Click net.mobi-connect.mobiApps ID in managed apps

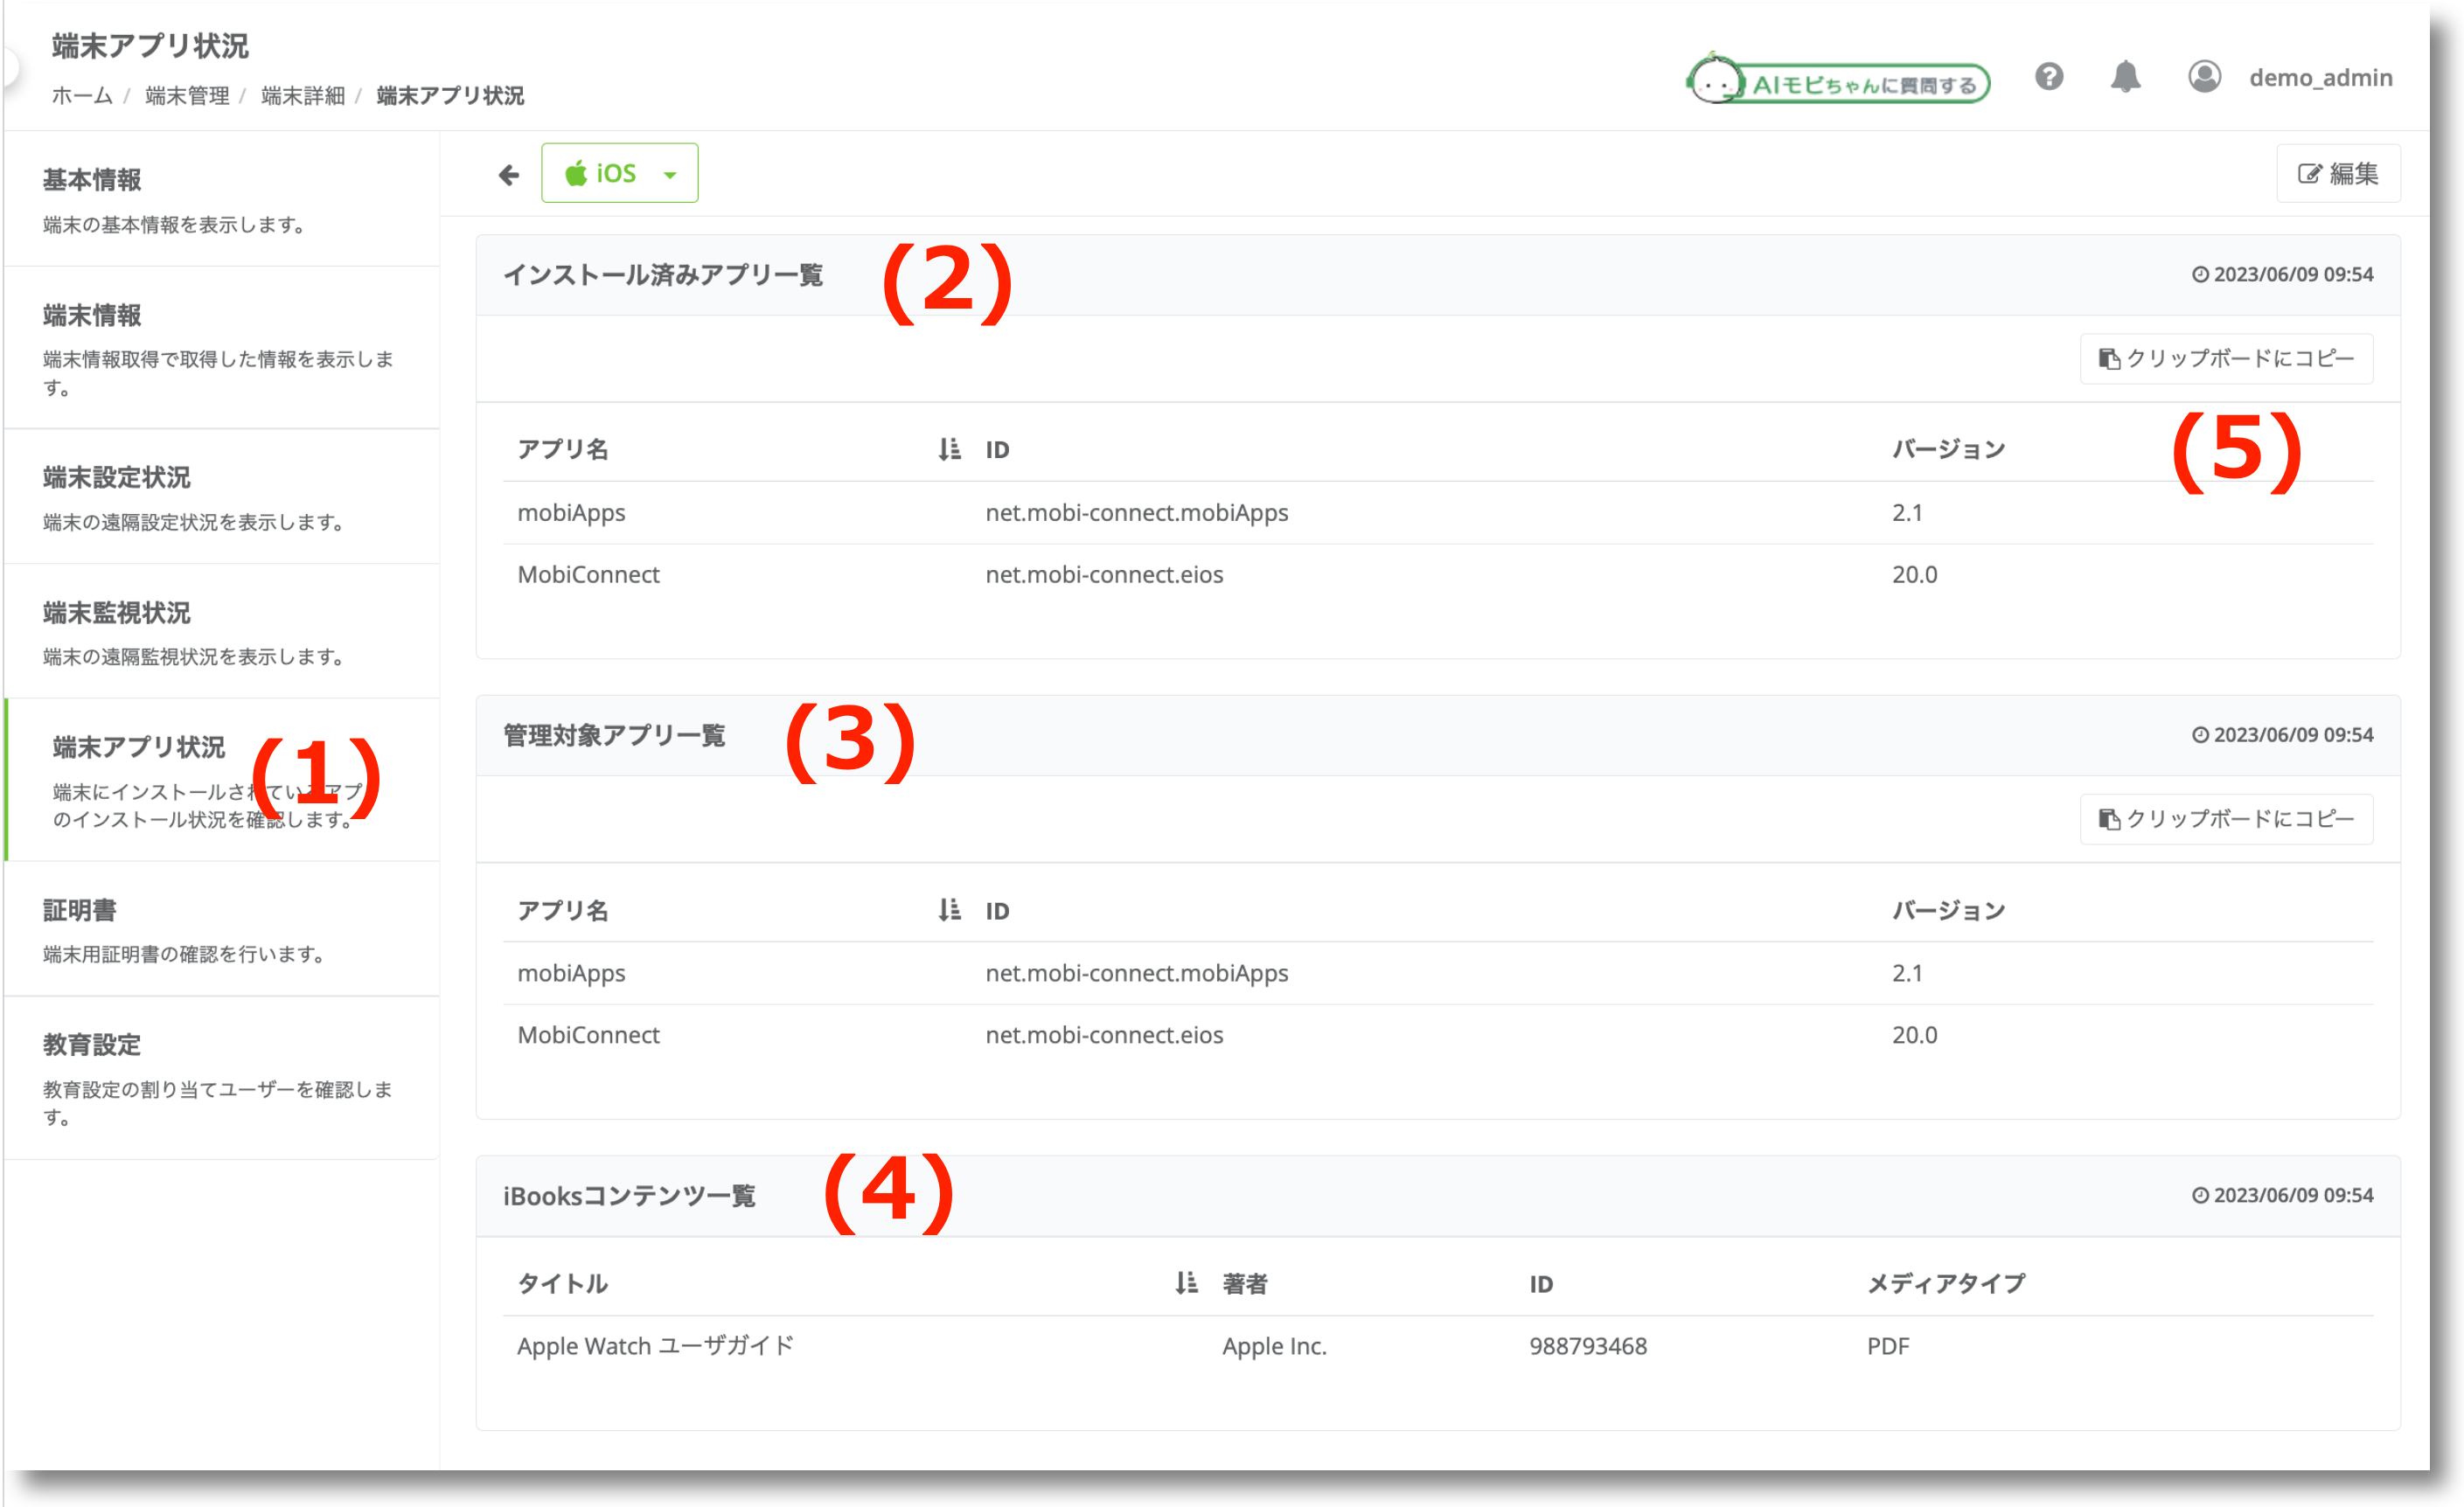[1137, 973]
